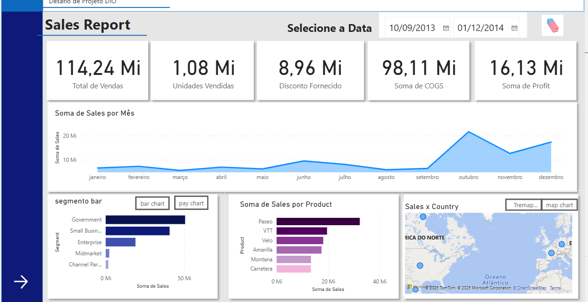Click the dezembro label on the month axis
The width and height of the screenshot is (588, 302).
pos(551,177)
